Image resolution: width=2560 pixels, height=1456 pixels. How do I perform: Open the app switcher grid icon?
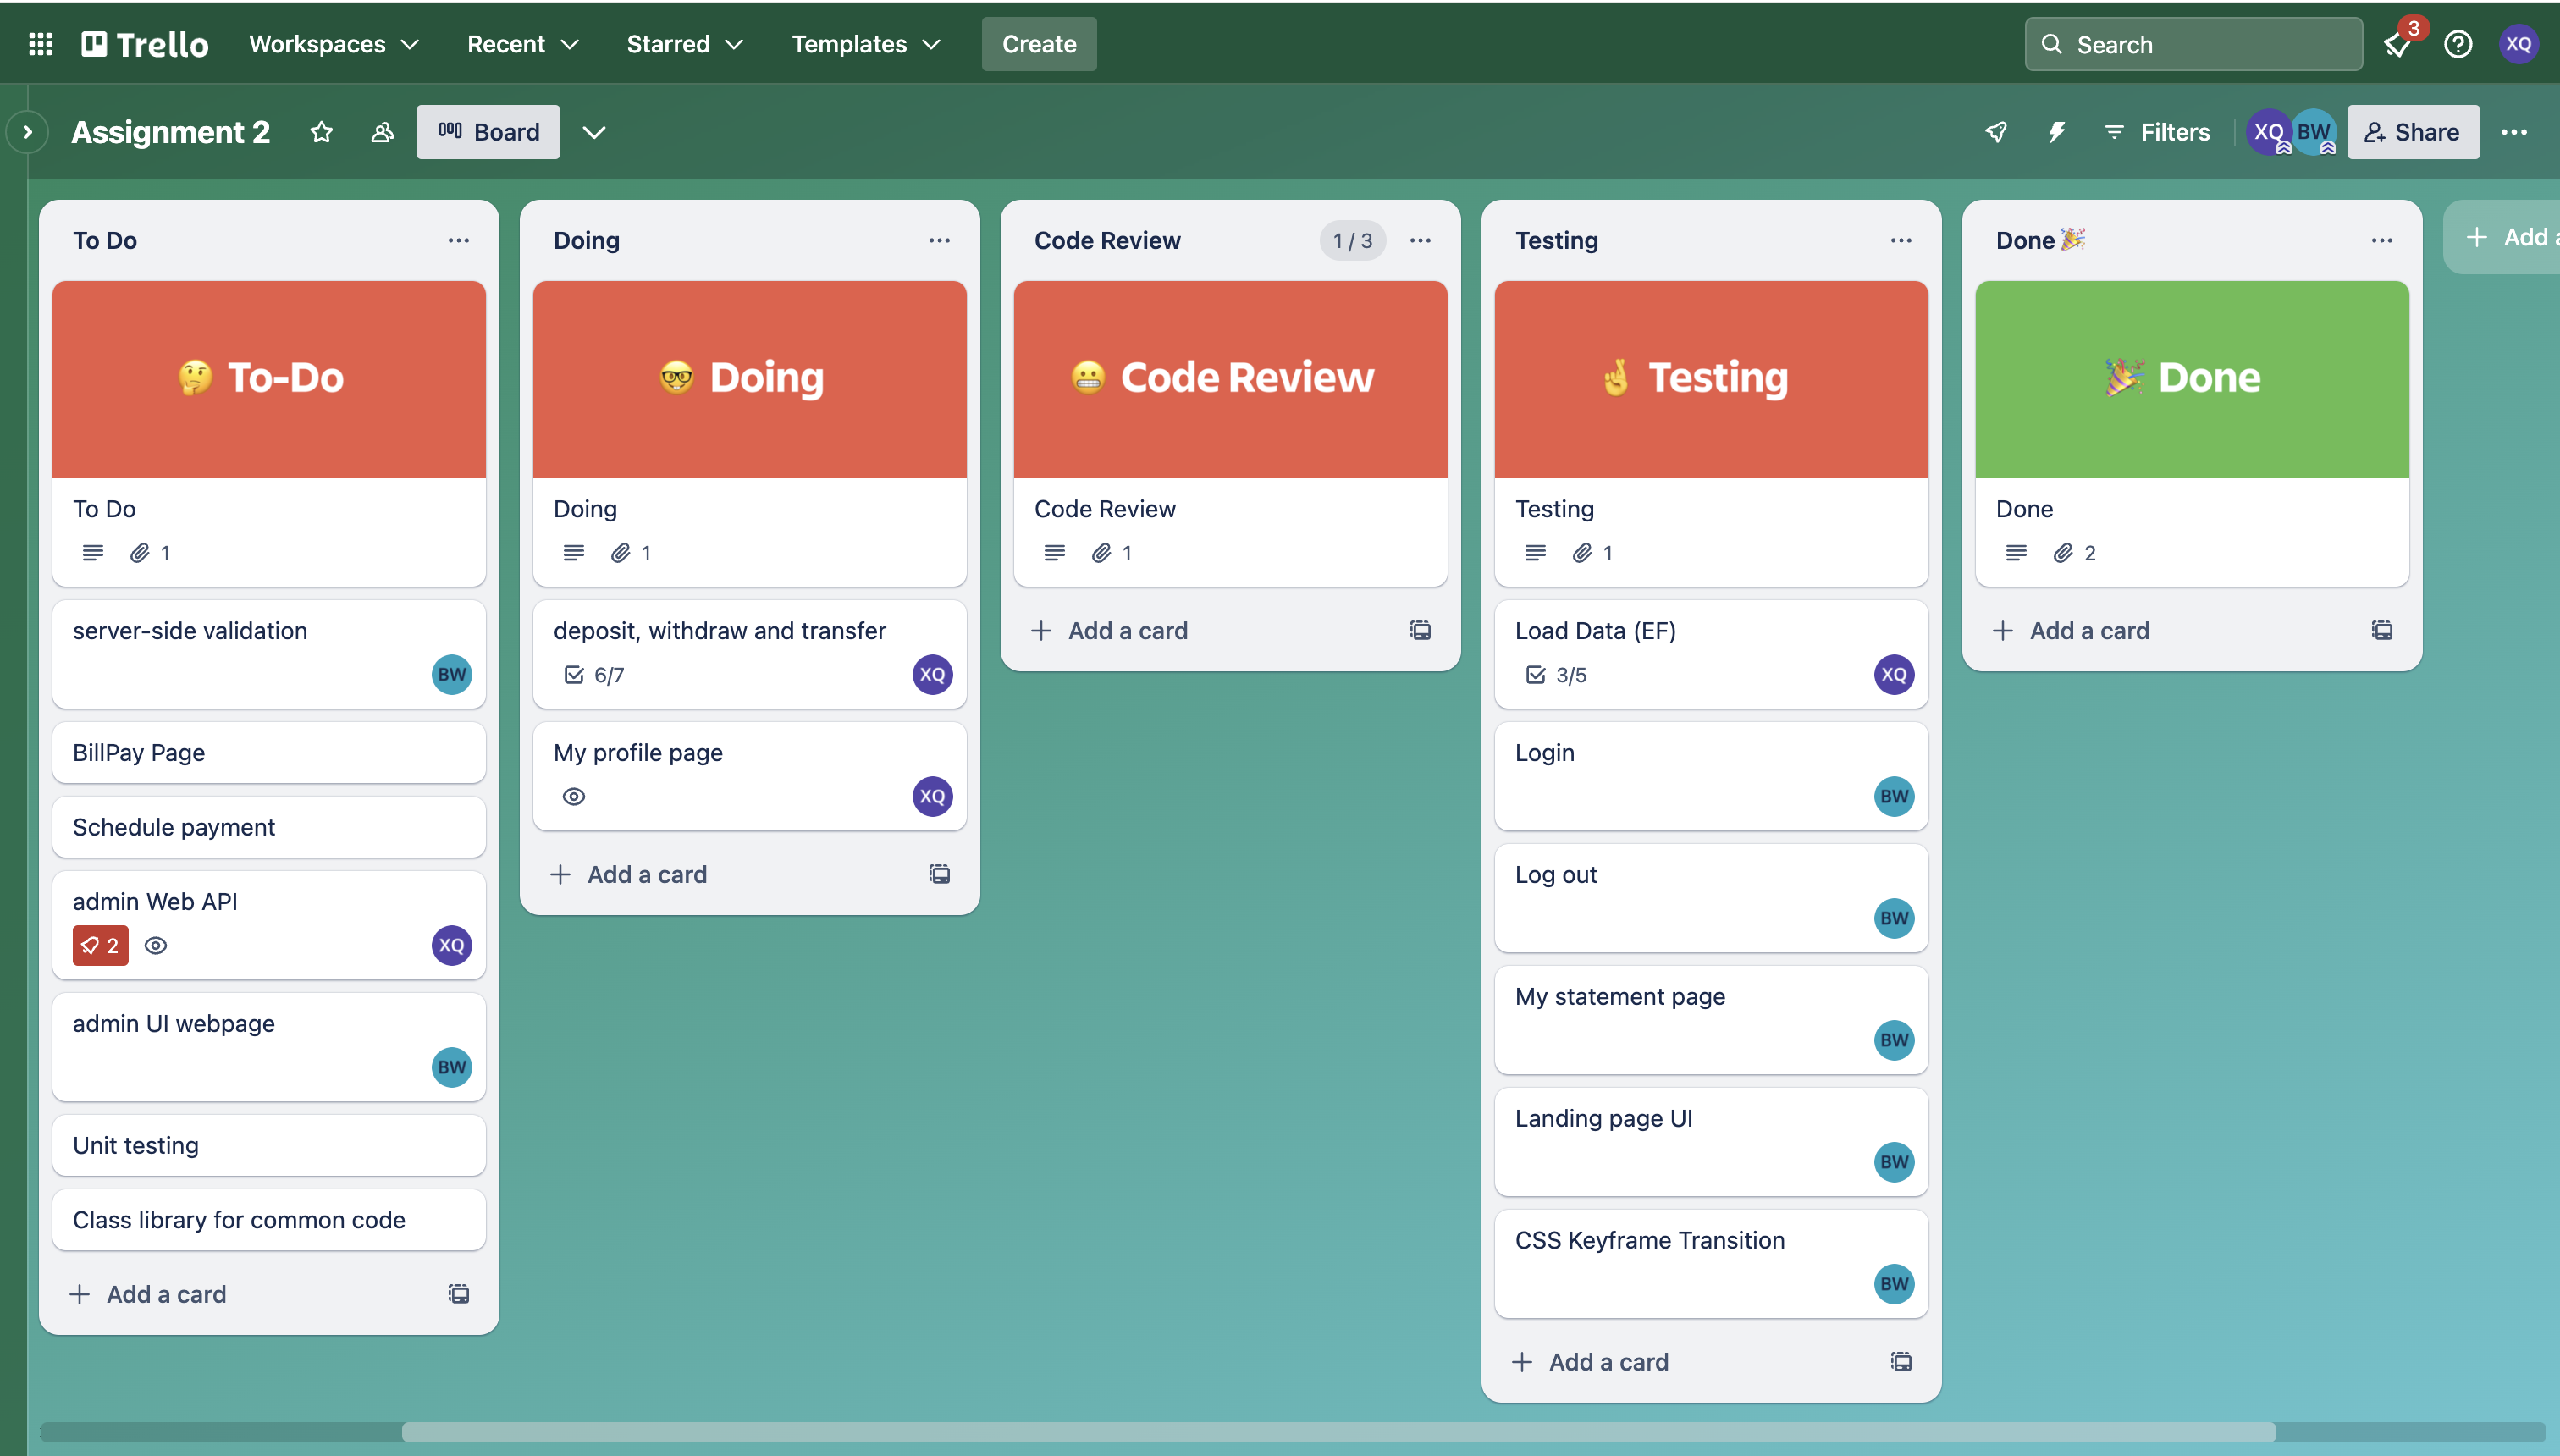coord(40,44)
